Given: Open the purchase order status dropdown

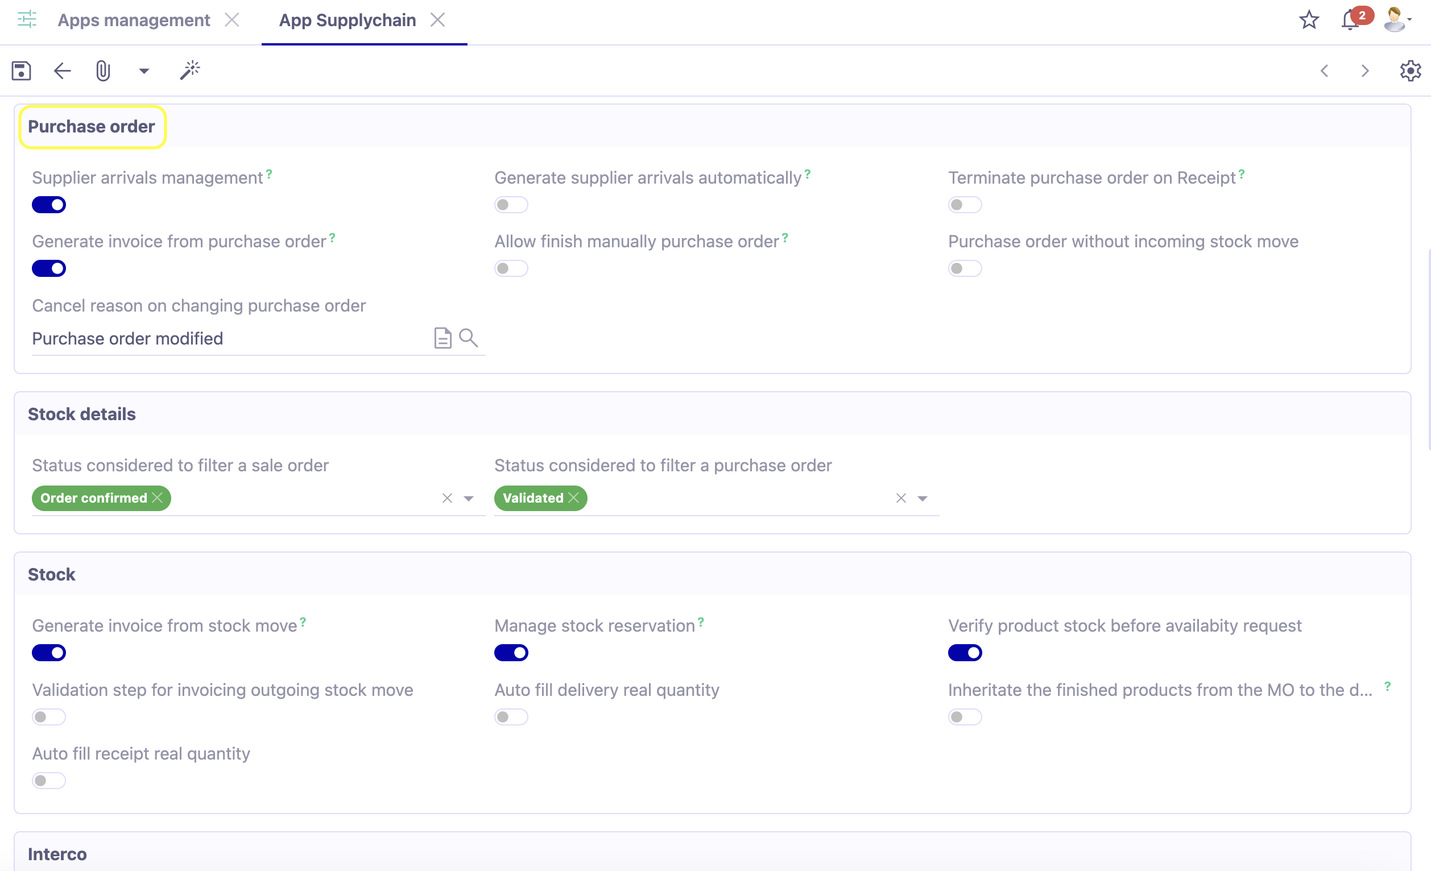Looking at the screenshot, I should coord(923,498).
